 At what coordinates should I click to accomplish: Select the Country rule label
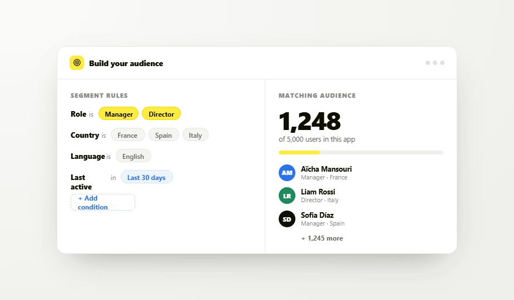click(x=85, y=135)
